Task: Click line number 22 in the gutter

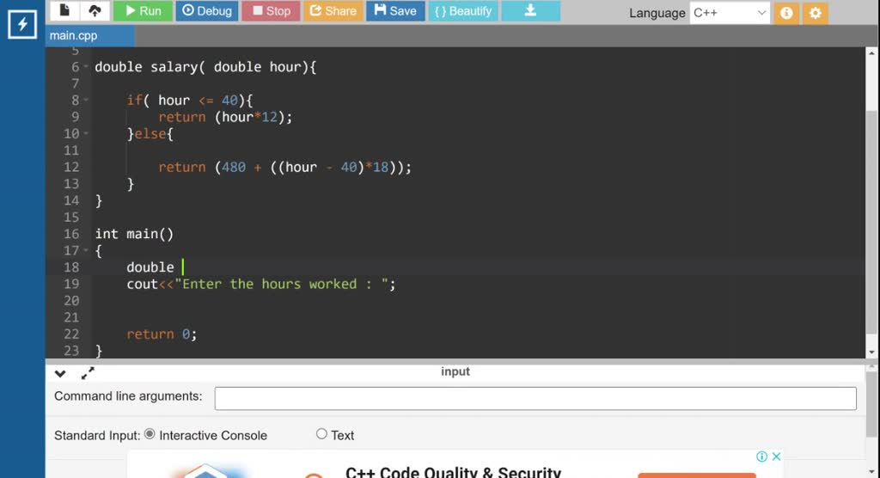Action: pos(71,334)
